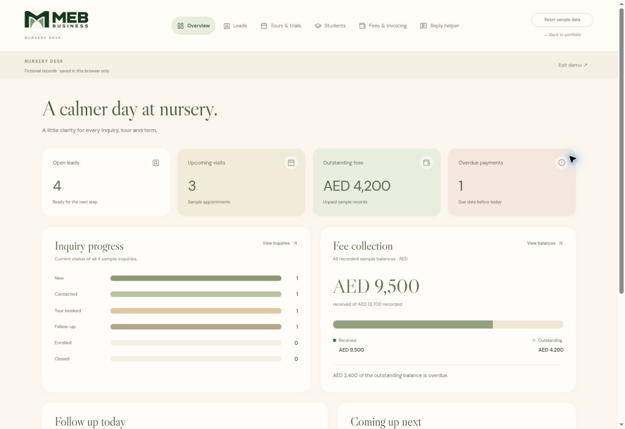Image resolution: width=625 pixels, height=429 pixels.
Task: Click the 'Inquiry progress' heading
Action: pos(89,246)
